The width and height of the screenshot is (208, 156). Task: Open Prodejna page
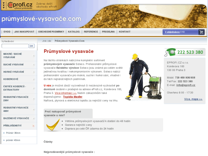coord(108,32)
